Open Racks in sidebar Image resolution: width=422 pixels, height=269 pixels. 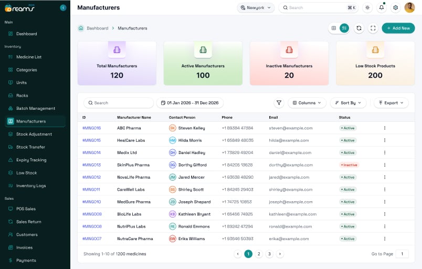point(35,96)
